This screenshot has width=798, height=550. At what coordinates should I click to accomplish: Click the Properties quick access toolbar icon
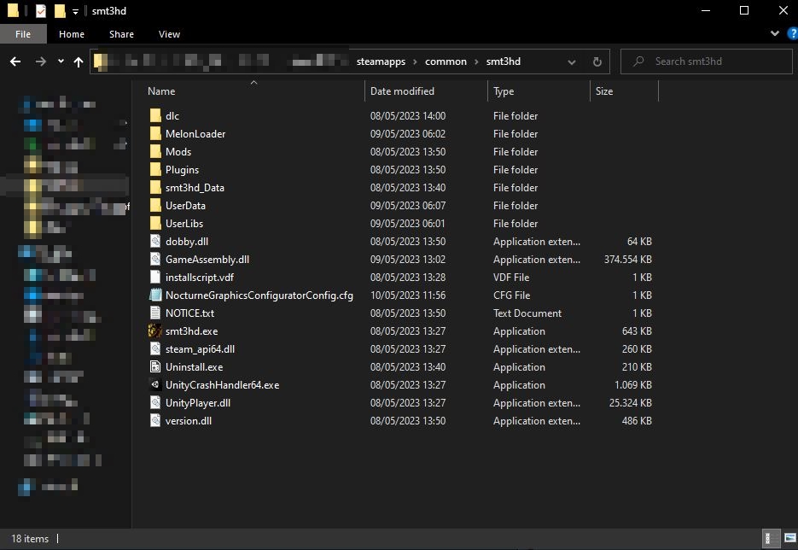click(41, 11)
